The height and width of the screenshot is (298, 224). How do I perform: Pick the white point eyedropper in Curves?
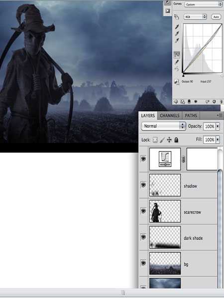[177, 41]
